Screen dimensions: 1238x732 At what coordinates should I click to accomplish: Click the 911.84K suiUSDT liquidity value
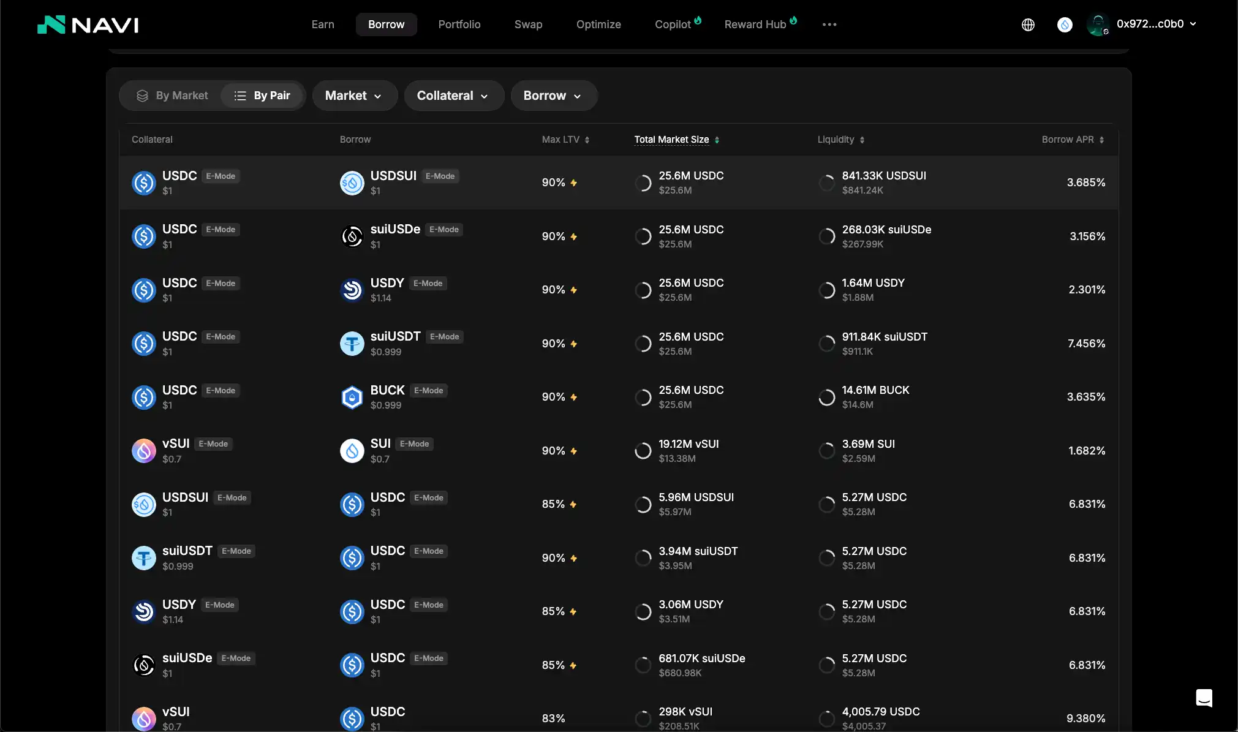click(885, 337)
